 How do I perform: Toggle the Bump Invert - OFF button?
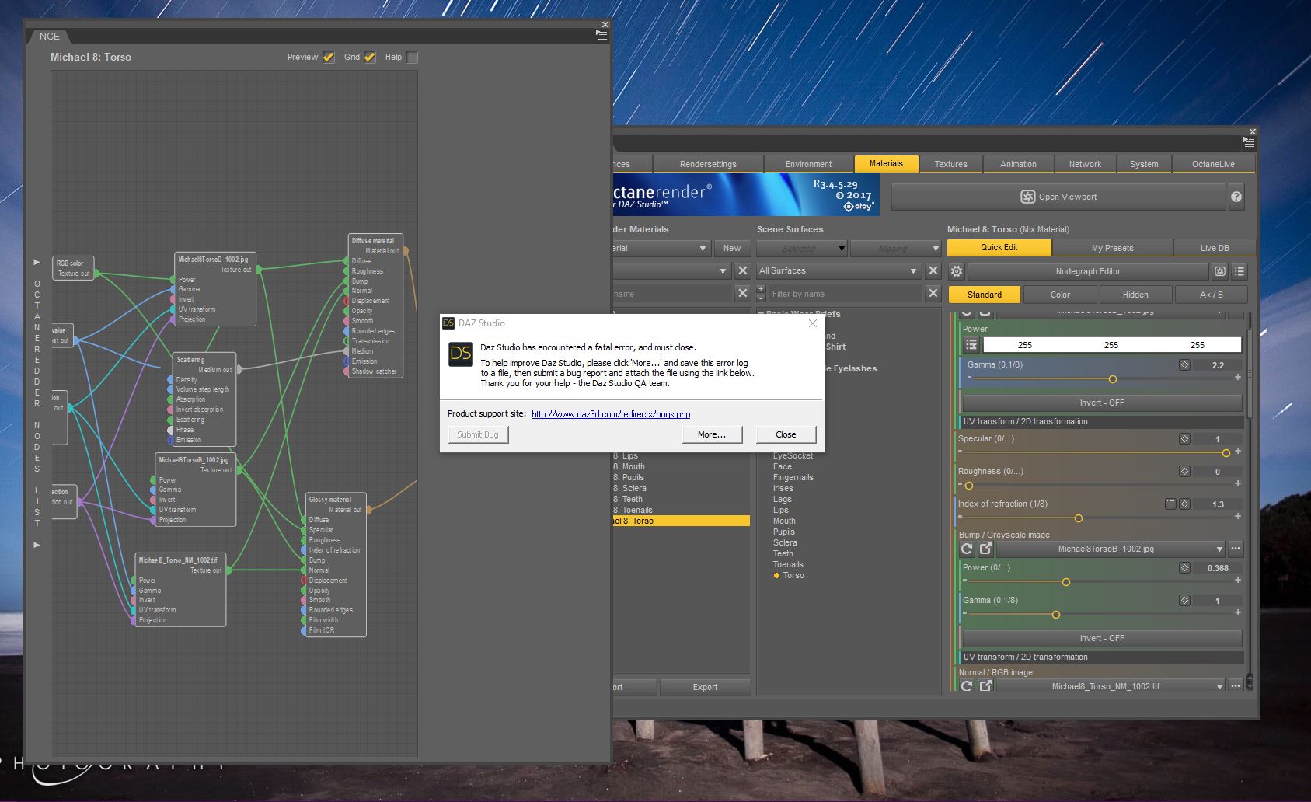1101,638
